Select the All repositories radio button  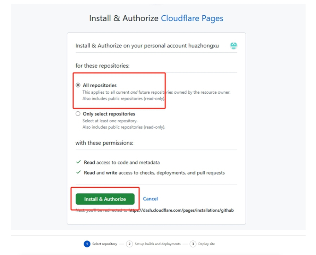coord(78,85)
